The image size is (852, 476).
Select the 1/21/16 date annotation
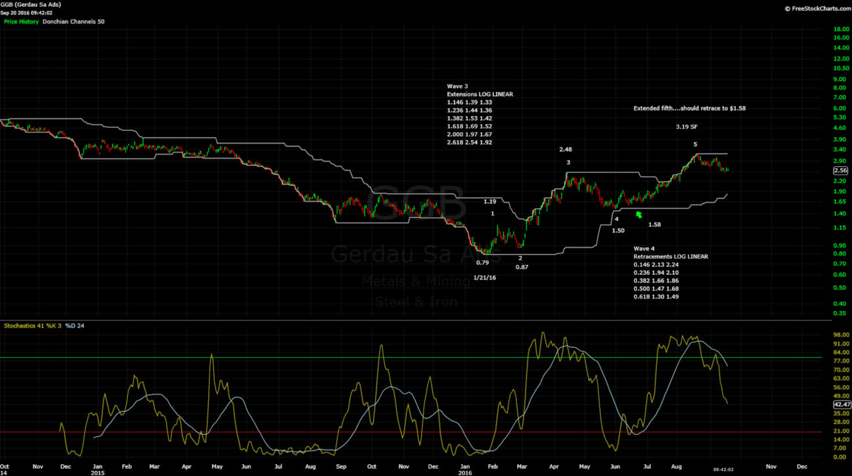(485, 278)
